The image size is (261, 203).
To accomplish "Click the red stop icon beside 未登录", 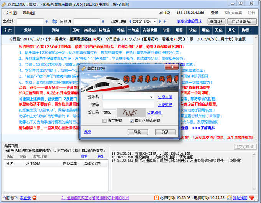I will 35,198.
